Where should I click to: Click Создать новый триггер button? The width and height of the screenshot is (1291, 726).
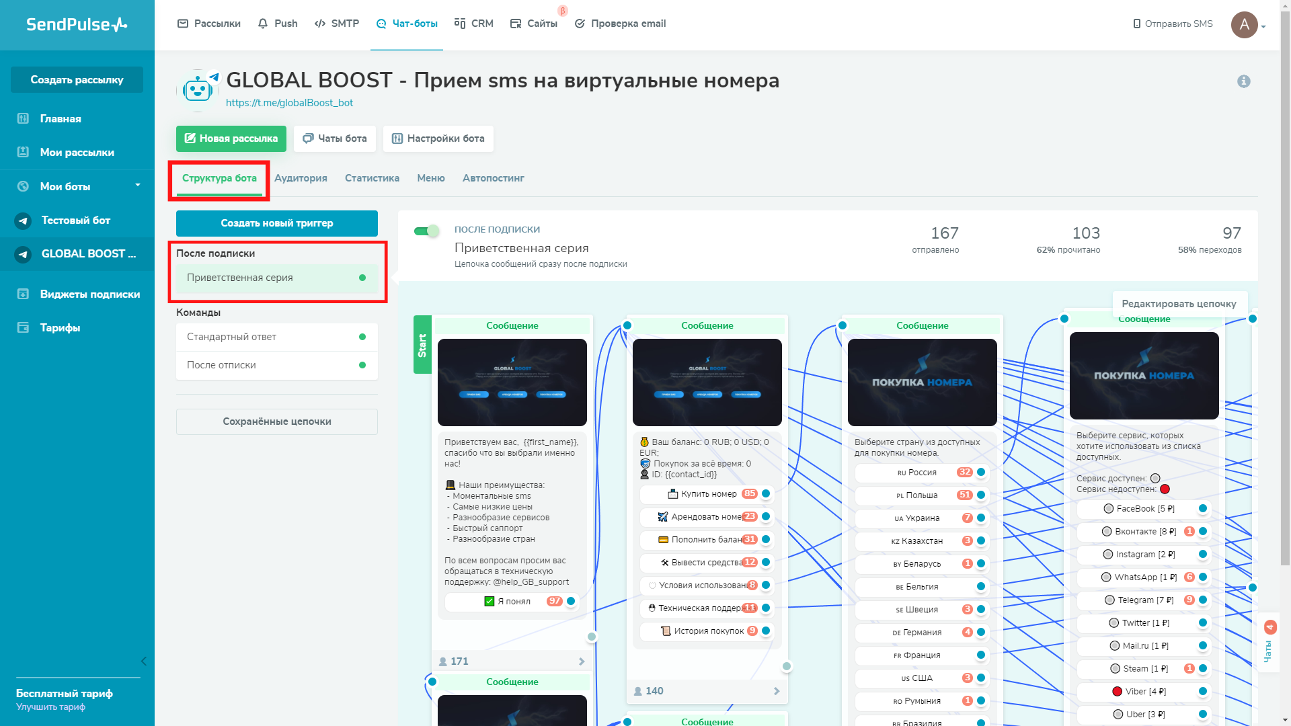pos(276,223)
